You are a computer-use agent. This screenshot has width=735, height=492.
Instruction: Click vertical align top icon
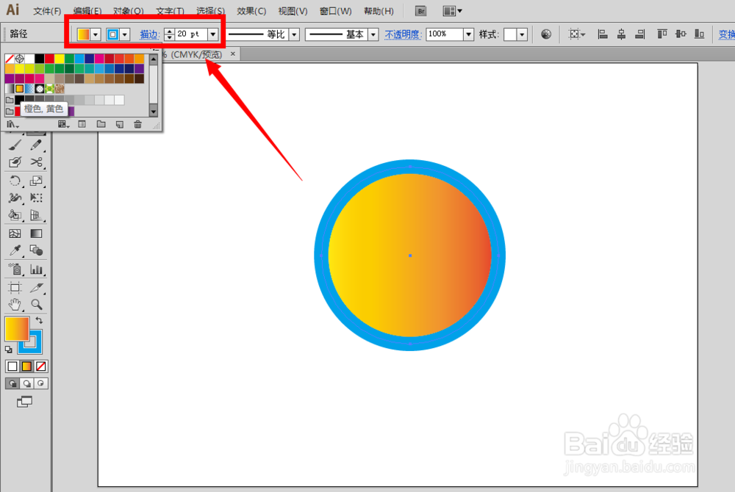[x=662, y=35]
